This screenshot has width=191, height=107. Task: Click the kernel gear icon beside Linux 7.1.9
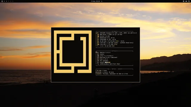(98, 56)
